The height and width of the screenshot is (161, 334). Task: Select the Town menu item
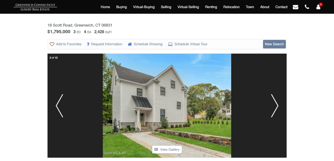[x=250, y=7]
